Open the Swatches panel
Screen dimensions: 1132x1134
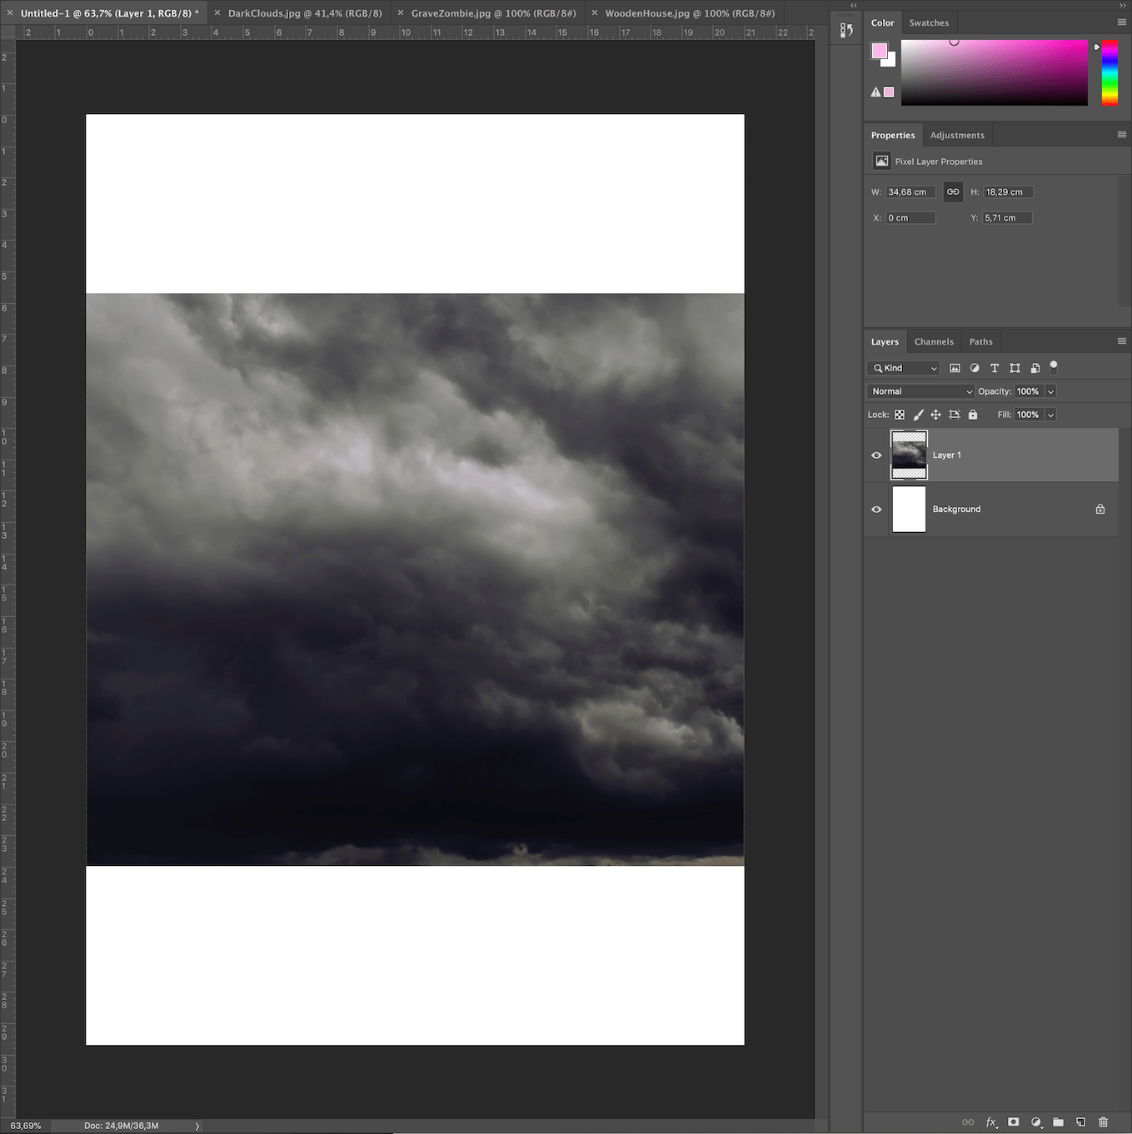click(929, 22)
